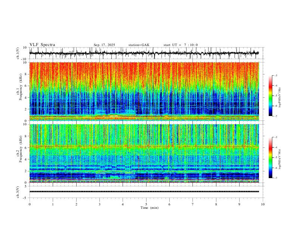This screenshot has height=229, width=296.
Task: Click the 'VLF Spectra' title text
Action: pos(42,45)
